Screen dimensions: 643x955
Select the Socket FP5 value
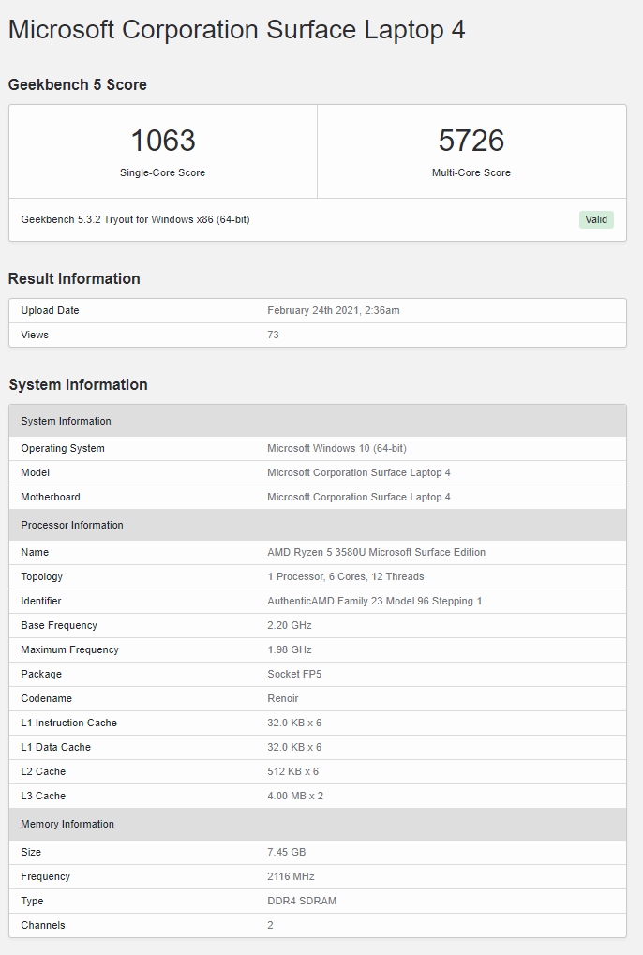pyautogui.click(x=294, y=674)
